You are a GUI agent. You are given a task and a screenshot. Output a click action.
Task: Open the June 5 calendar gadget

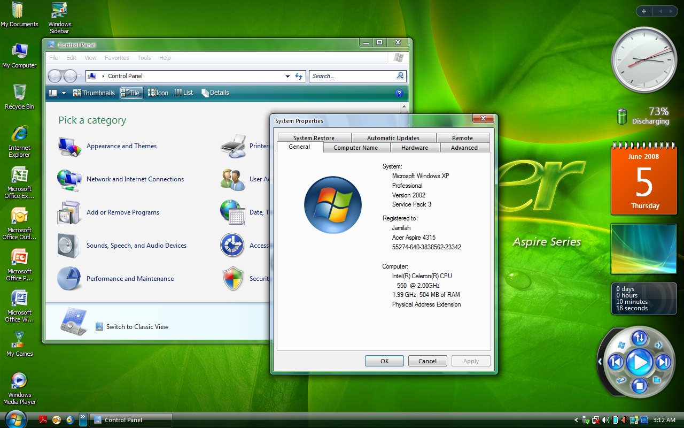point(644,179)
